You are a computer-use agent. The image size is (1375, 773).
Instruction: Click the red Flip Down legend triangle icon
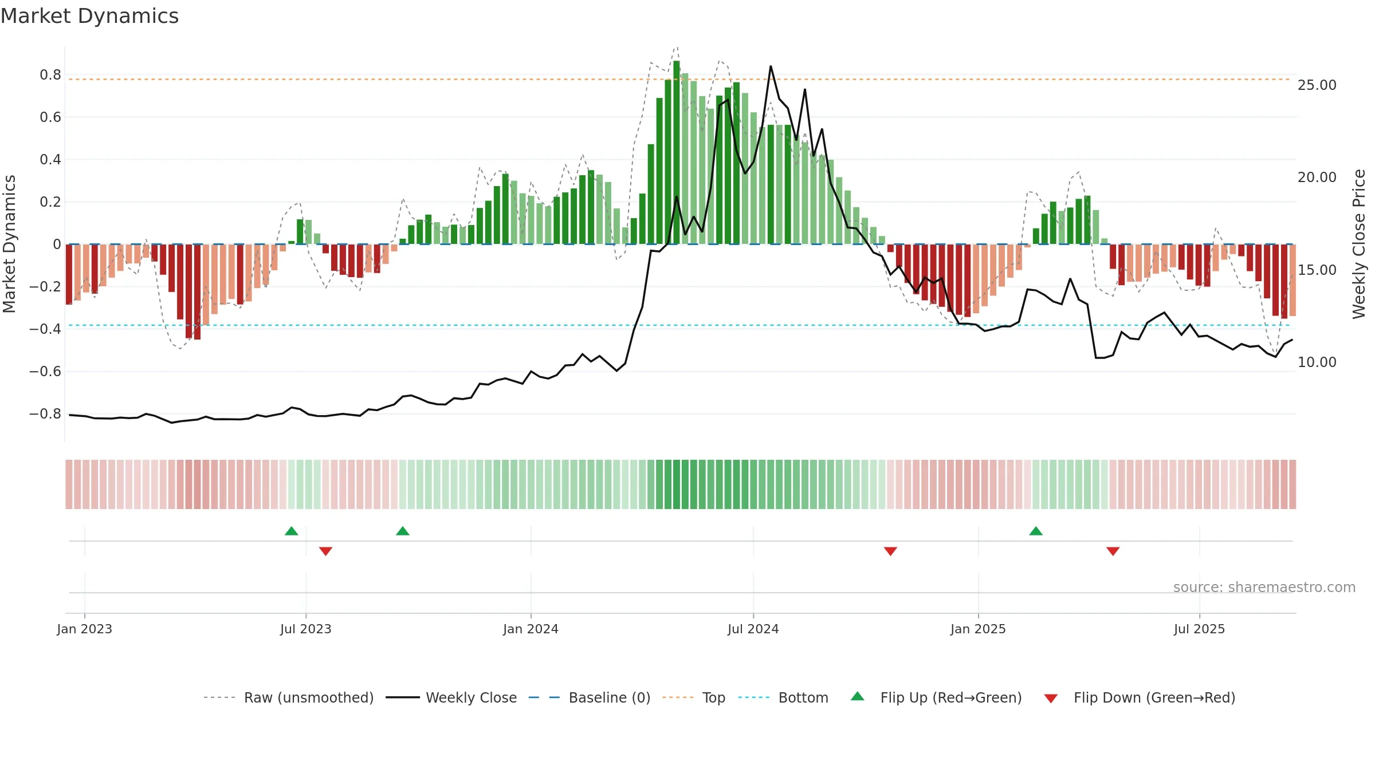coord(1051,699)
